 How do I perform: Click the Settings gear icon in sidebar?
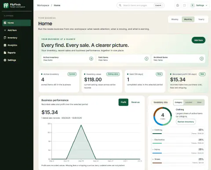tap(5, 60)
